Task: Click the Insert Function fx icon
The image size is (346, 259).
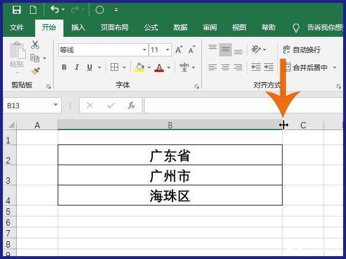Action: [x=131, y=105]
